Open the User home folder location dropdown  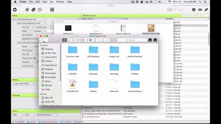point(24,83)
